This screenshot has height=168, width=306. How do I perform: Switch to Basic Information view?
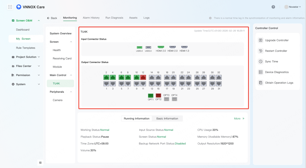pos(167,118)
